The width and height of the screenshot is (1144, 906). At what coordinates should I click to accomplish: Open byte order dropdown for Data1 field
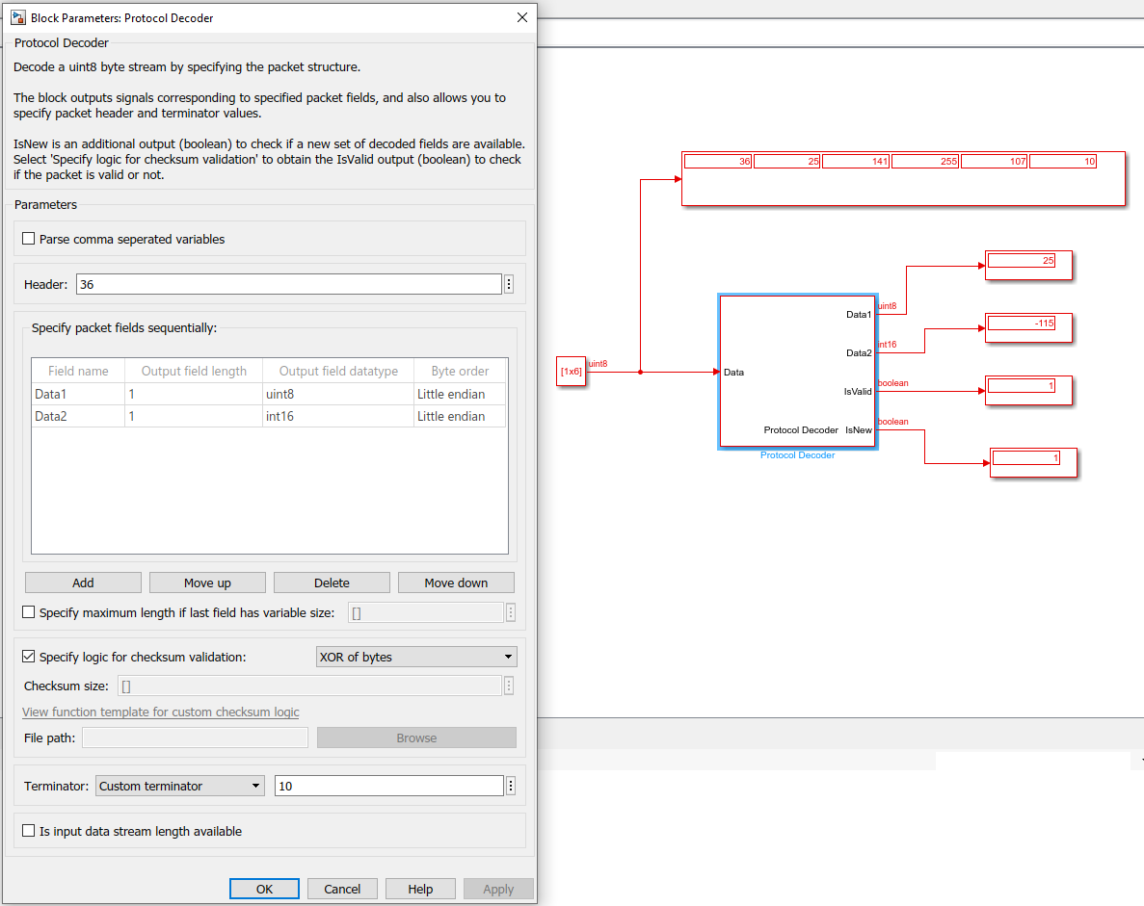[x=460, y=394]
